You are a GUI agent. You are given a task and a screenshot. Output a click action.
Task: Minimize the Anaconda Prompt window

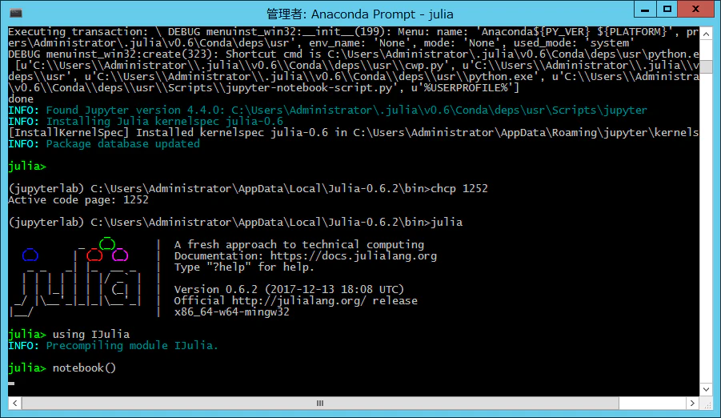tap(645, 9)
